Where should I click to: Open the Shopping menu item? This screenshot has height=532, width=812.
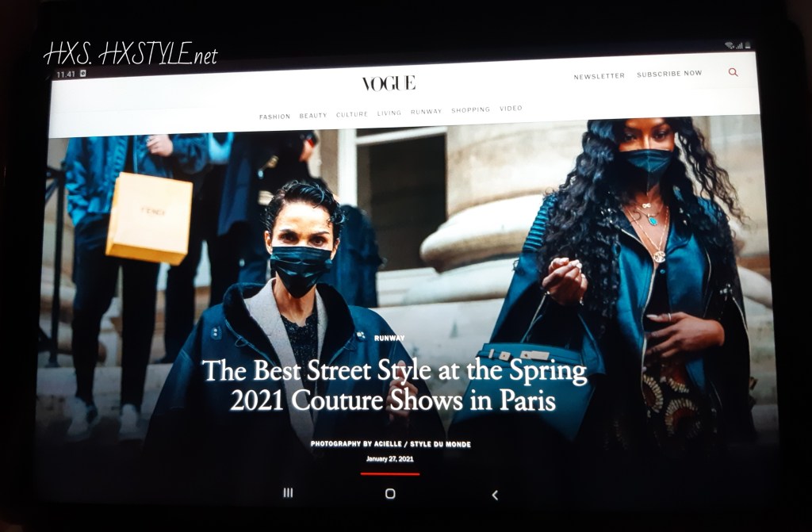[471, 110]
